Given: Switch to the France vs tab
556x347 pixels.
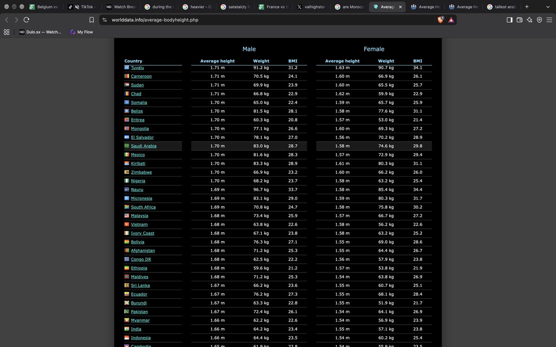Looking at the screenshot, I should click(x=274, y=7).
